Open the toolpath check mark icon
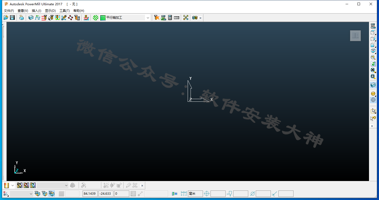 coord(163,18)
